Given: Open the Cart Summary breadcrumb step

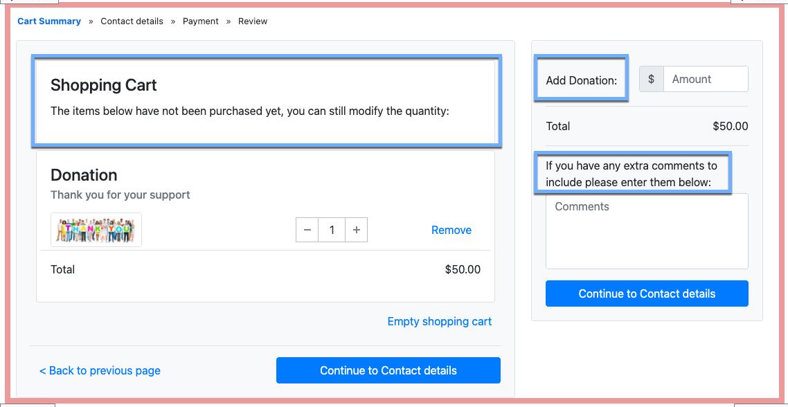Looking at the screenshot, I should point(49,21).
